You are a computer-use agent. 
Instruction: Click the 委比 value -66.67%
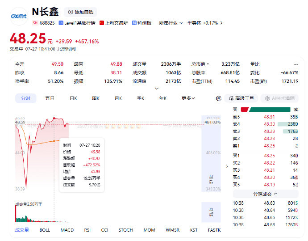click(289, 73)
